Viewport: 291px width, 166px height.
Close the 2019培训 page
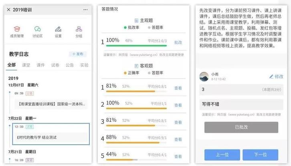8,10
